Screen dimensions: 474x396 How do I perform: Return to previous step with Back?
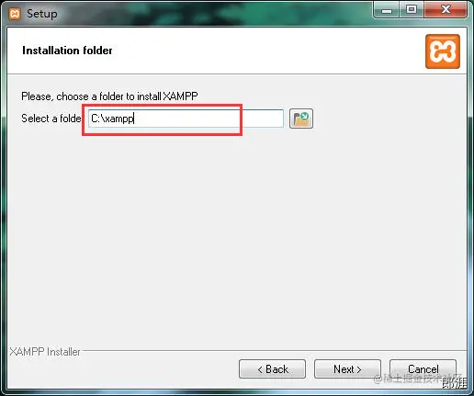tap(272, 369)
